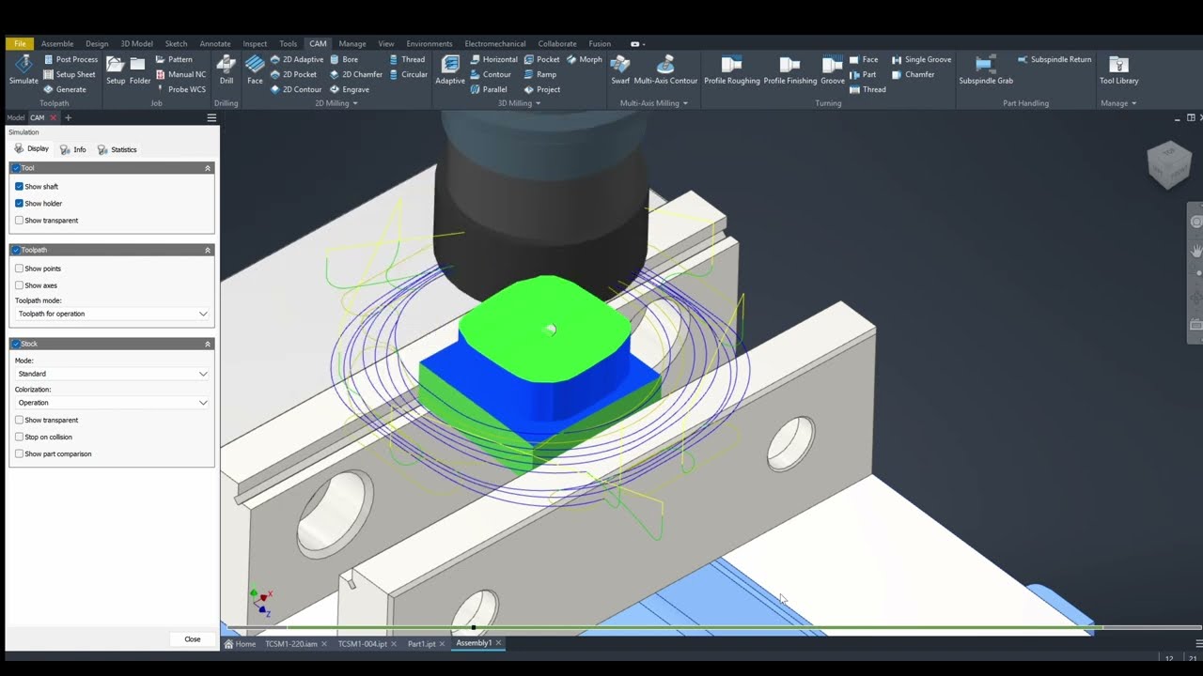This screenshot has width=1203, height=676.
Task: Select the Swarf multi-axis tool
Action: pyautogui.click(x=620, y=69)
